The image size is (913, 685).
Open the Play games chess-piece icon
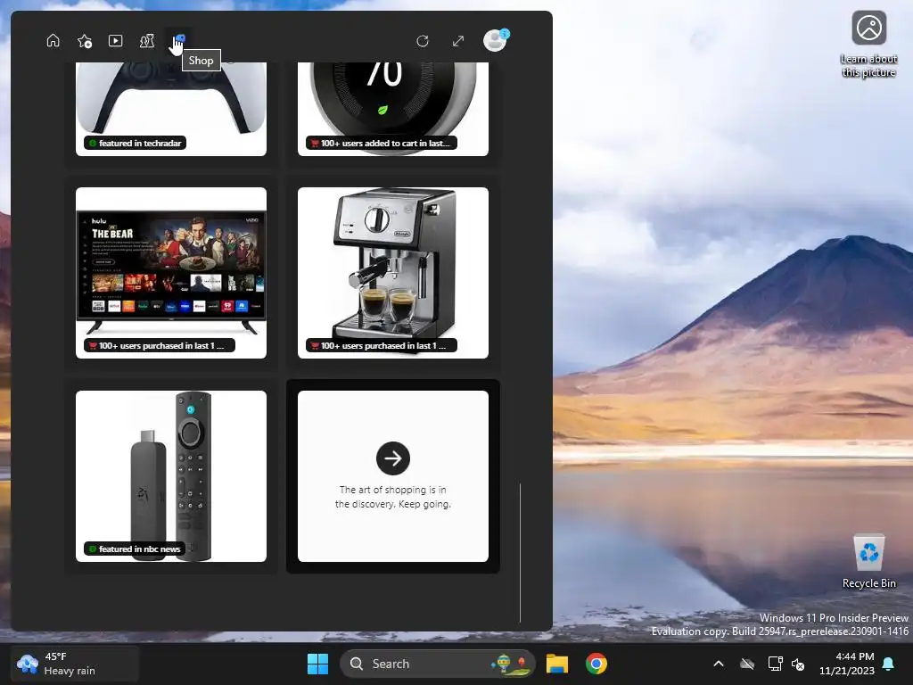tap(147, 41)
